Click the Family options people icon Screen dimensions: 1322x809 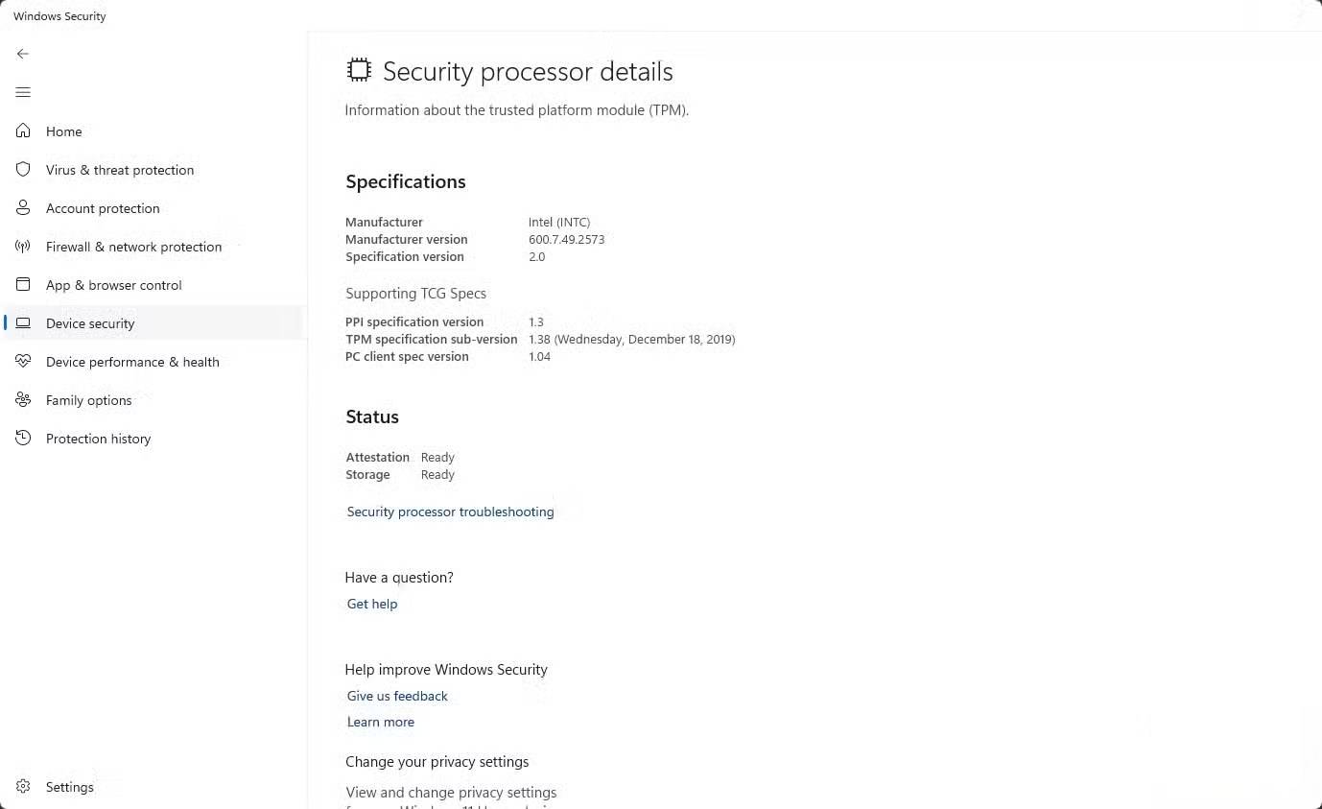(x=23, y=400)
